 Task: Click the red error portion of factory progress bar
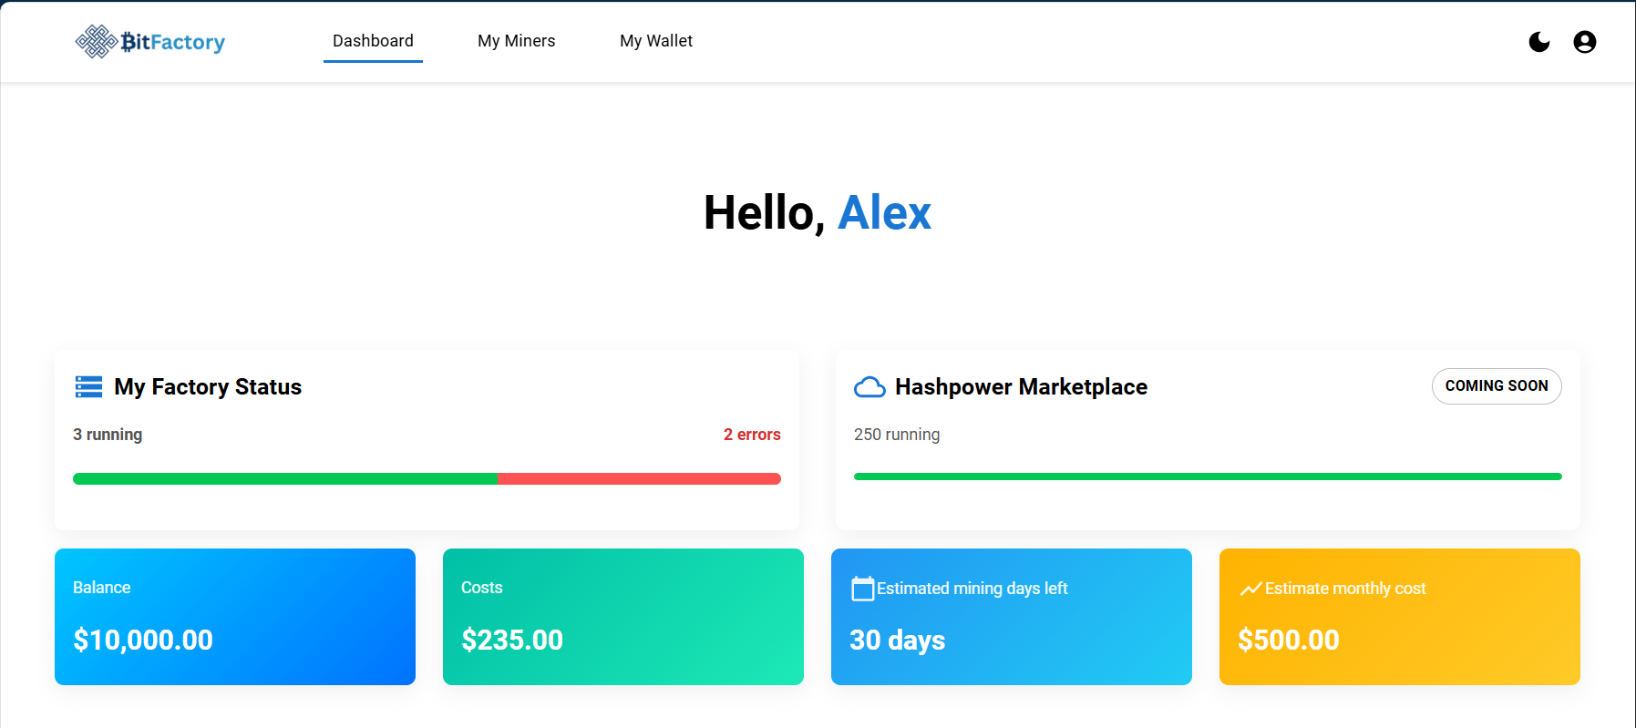click(x=638, y=478)
